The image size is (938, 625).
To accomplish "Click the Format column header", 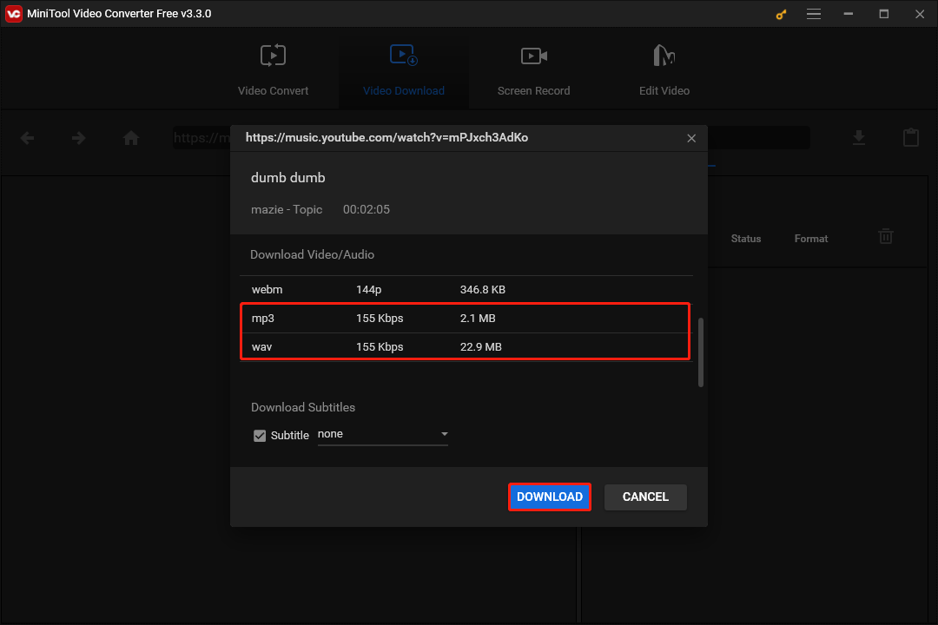I will [x=810, y=239].
